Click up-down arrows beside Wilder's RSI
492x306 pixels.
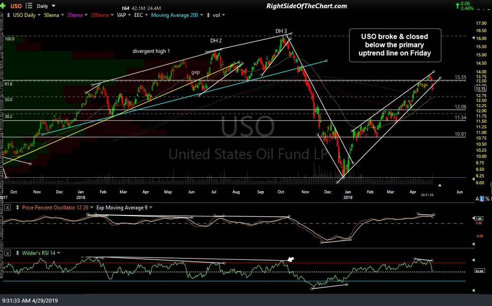tap(17, 253)
